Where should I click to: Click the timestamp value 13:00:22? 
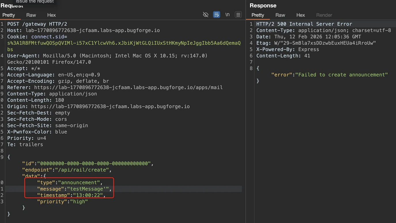(x=88, y=195)
